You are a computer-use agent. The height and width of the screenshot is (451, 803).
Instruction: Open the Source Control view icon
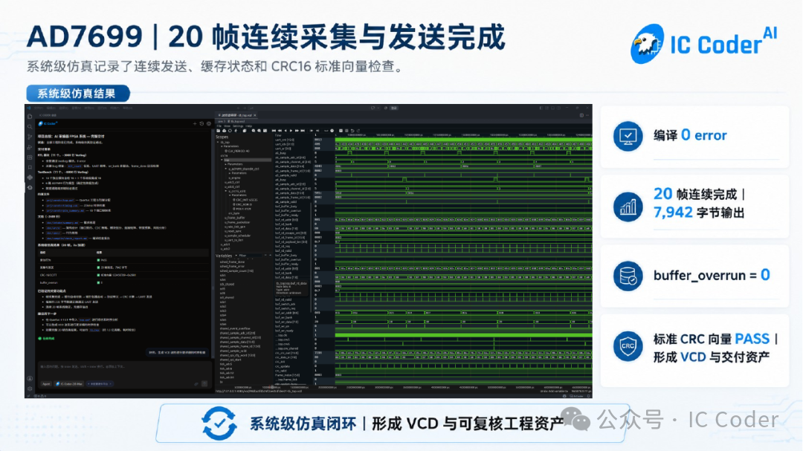coord(30,137)
